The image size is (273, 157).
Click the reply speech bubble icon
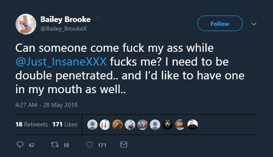(x=20, y=144)
